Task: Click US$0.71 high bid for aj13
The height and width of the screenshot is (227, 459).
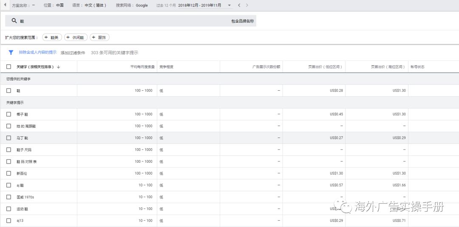Action: [399, 221]
